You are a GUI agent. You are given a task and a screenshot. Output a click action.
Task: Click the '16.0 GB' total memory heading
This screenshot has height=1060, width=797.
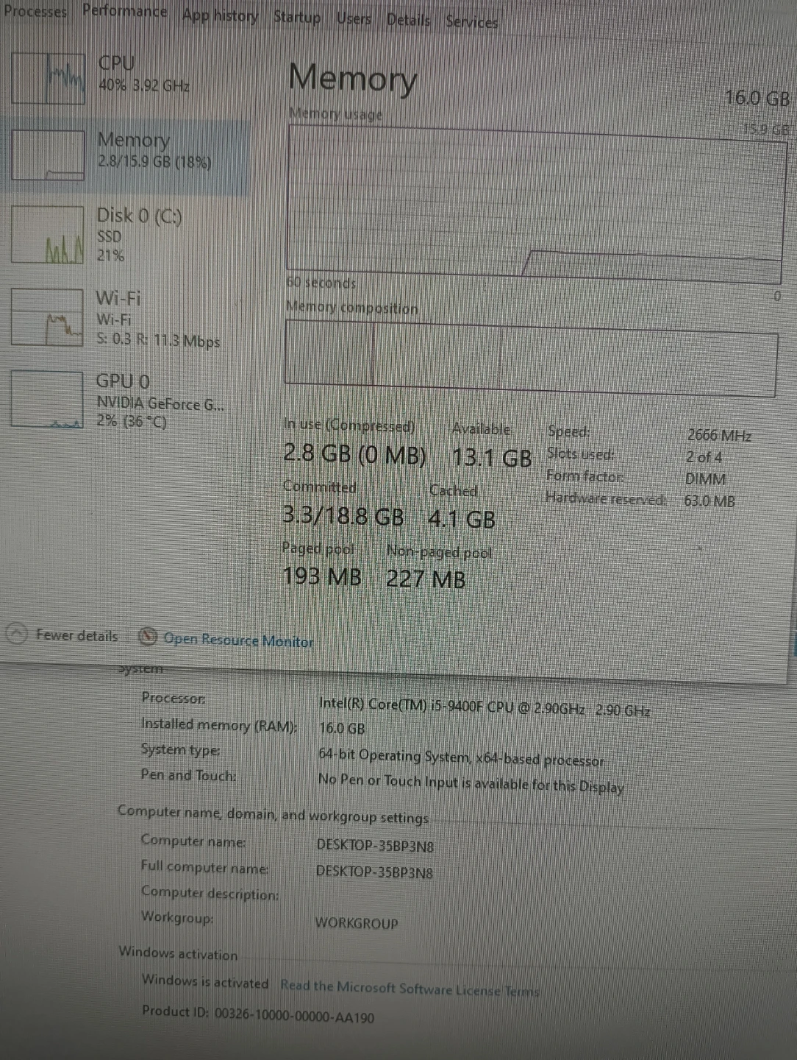tap(757, 97)
